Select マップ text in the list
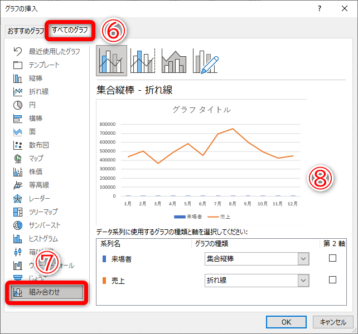Image resolution: width=358 pixels, height=334 pixels. pos(36,159)
